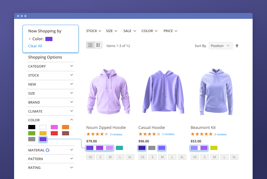Choose size XL for Beaumont Kit
Image resolution: width=267 pixels, height=179 pixels.
coord(234,157)
